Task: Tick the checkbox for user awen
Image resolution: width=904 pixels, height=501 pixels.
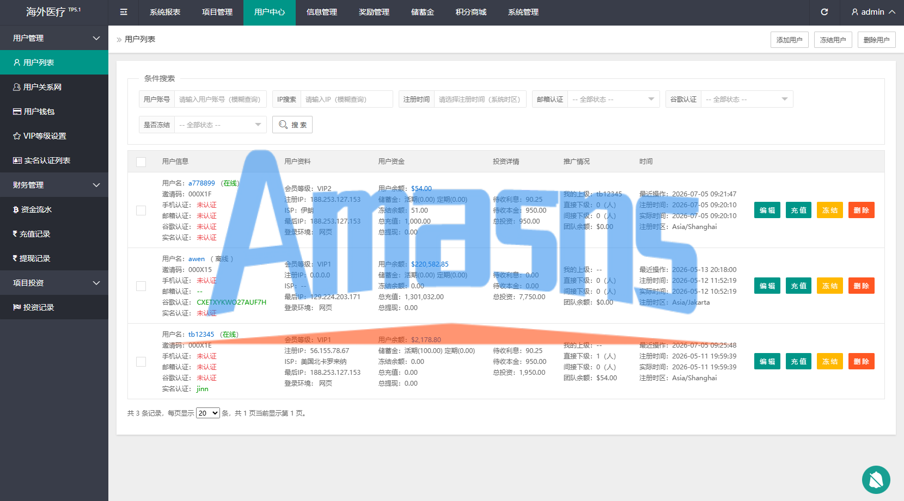Action: [x=141, y=286]
